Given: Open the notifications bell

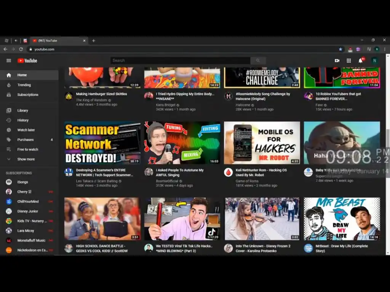Looking at the screenshot, I should (361, 60).
